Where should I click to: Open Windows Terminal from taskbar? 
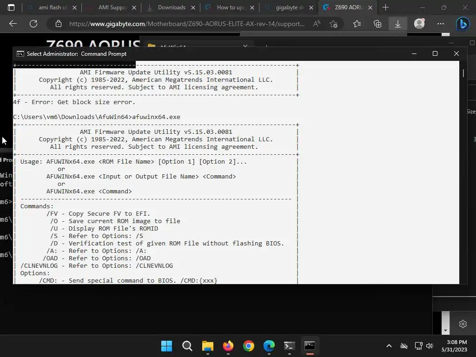289,346
